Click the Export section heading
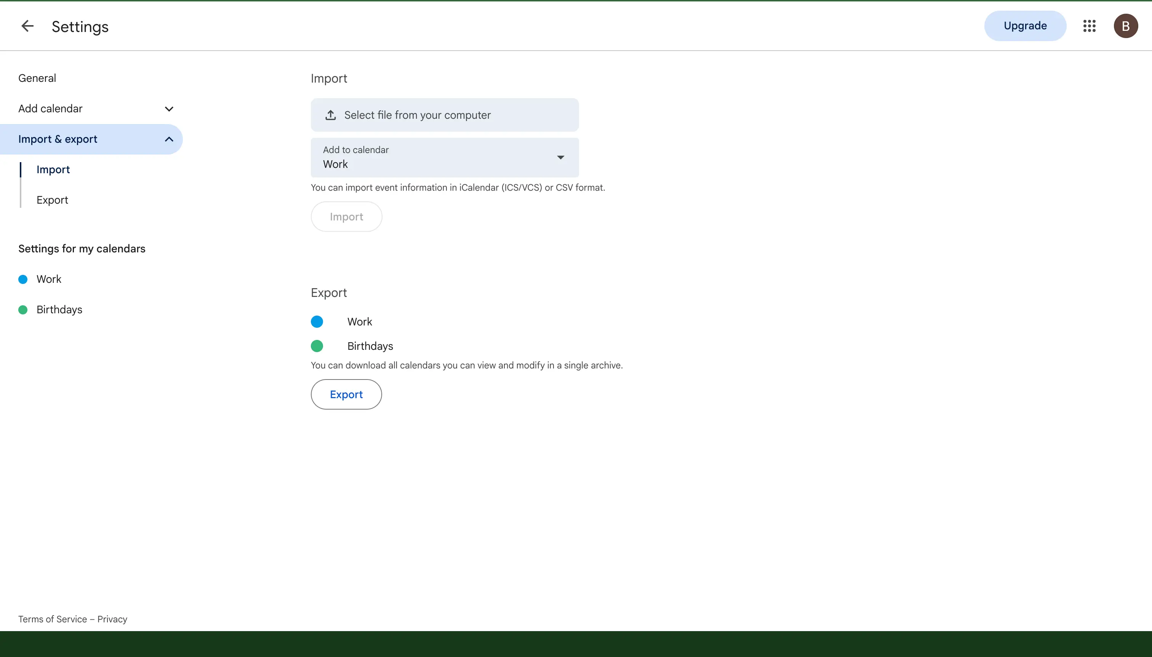 point(329,293)
